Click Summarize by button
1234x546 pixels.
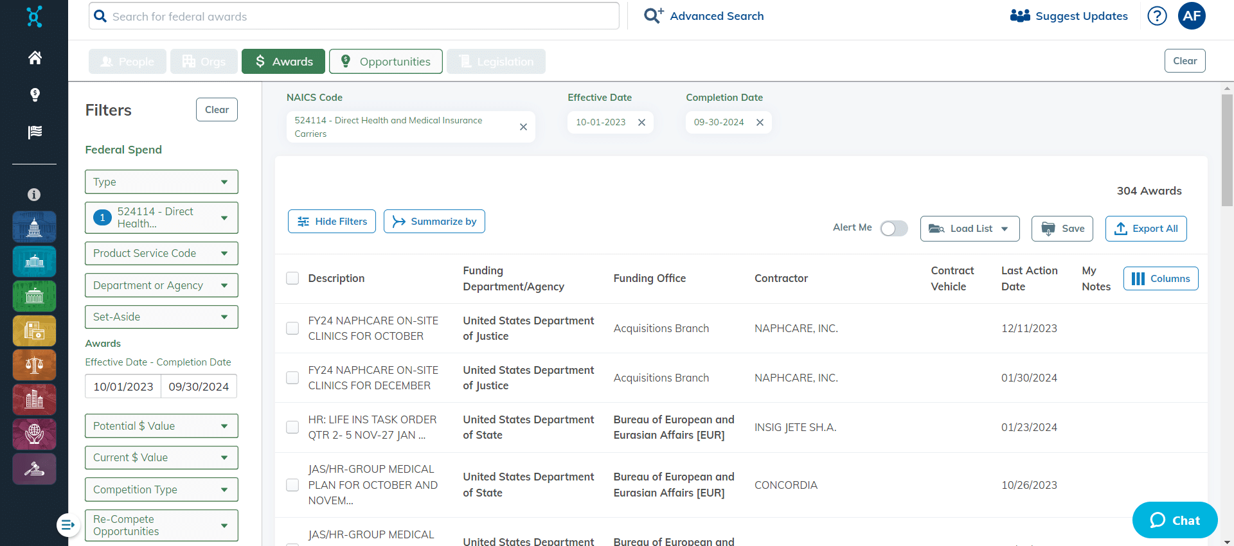click(434, 222)
